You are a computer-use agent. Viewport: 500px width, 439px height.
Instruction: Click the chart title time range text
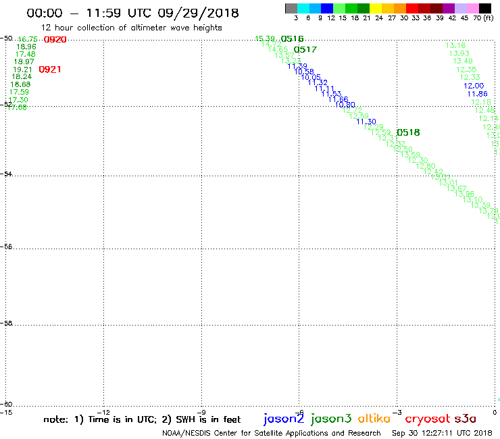click(132, 13)
